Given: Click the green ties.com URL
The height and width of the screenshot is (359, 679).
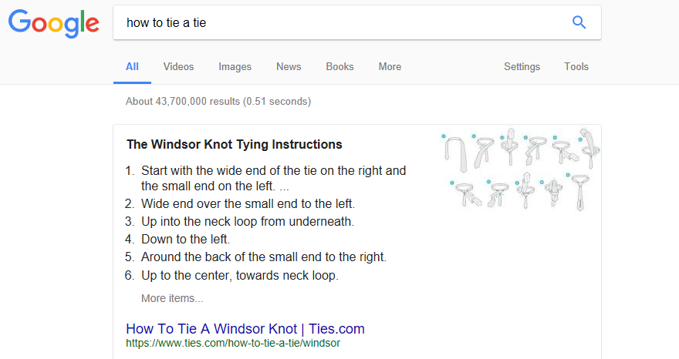Looking at the screenshot, I should click(233, 343).
